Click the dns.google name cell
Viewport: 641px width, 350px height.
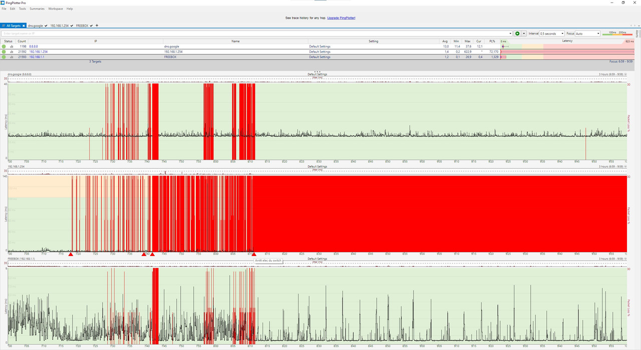click(171, 46)
